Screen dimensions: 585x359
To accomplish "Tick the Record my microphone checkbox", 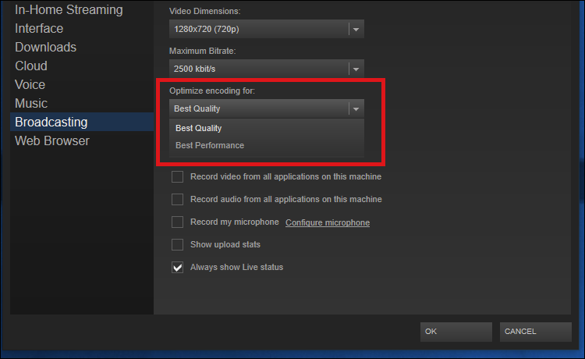I will click(177, 222).
